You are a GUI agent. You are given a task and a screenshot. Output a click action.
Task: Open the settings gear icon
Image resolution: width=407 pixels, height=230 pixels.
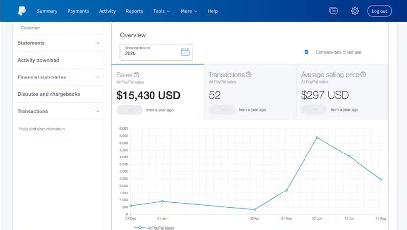pos(355,11)
